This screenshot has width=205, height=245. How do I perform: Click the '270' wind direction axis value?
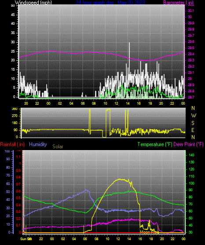point(15,116)
